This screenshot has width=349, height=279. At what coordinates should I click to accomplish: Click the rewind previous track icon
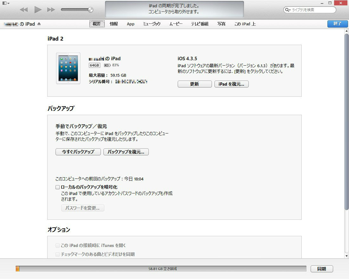tap(24, 10)
